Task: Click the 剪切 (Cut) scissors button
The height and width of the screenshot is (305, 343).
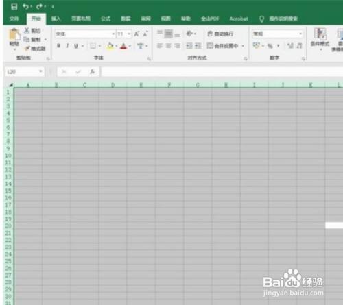Action: pyautogui.click(x=33, y=30)
